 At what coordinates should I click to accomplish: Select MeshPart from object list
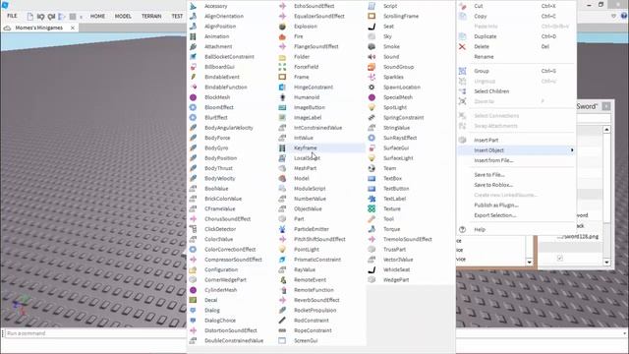[x=306, y=168]
